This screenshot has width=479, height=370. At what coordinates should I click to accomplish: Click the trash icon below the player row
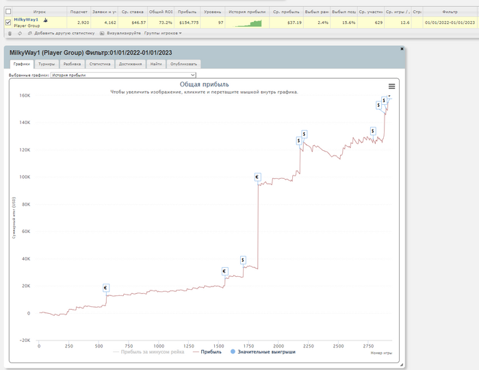[x=10, y=34]
